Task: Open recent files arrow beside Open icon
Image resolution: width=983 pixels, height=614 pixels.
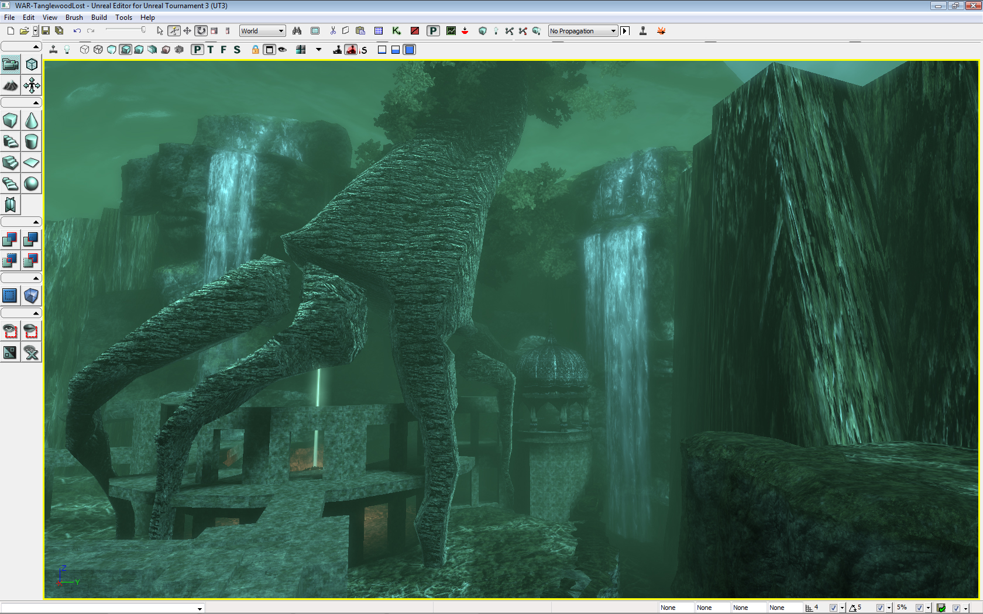Action: tap(36, 31)
